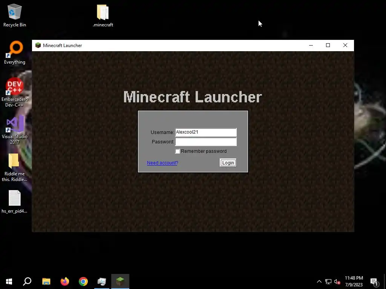This screenshot has height=289, width=386.
Task: Show hidden system tray icons
Action: 319,281
